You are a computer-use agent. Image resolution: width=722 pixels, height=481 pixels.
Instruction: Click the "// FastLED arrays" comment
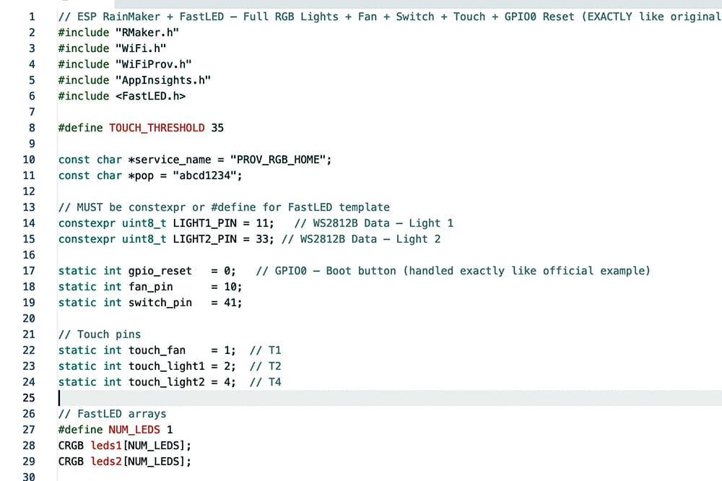point(112,414)
